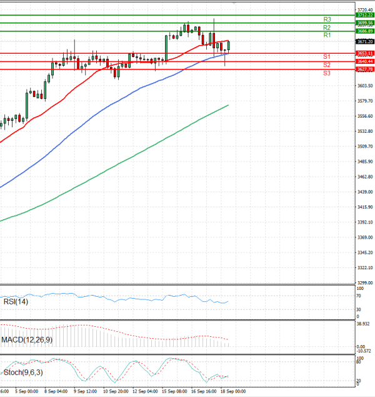
Task: Click the last green candlestick on chart
Action: point(228,46)
